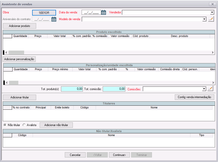Click pencil edit icon beside Comissões
This screenshot has width=218, height=162.
pos(210,89)
